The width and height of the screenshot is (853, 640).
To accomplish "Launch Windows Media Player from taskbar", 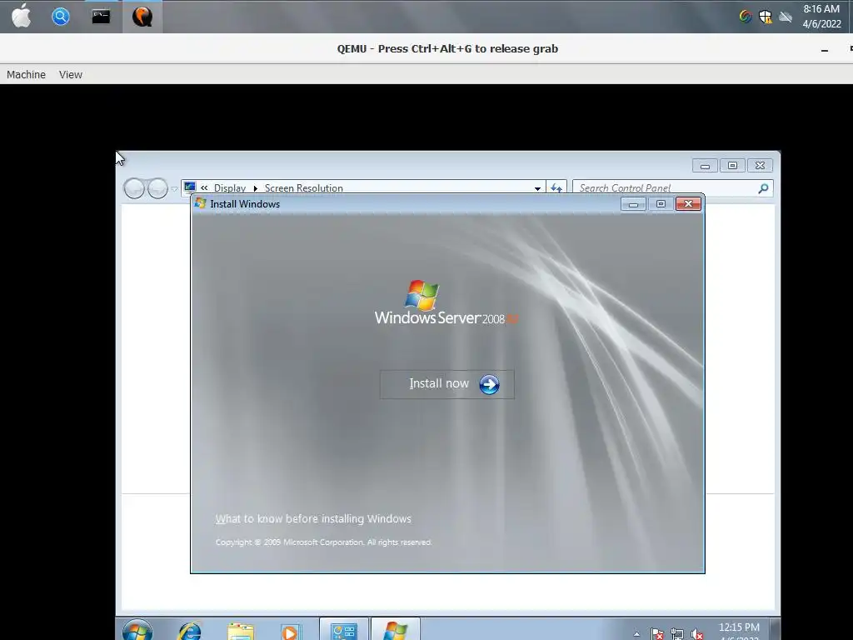I will (291, 632).
